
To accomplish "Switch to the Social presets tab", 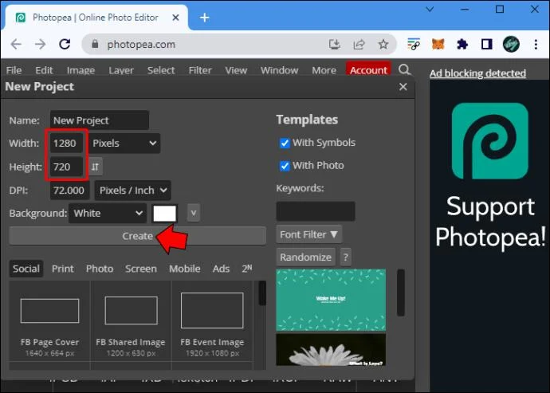I will click(26, 269).
